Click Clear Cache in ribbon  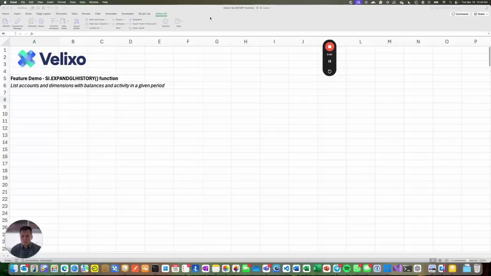[x=137, y=28]
